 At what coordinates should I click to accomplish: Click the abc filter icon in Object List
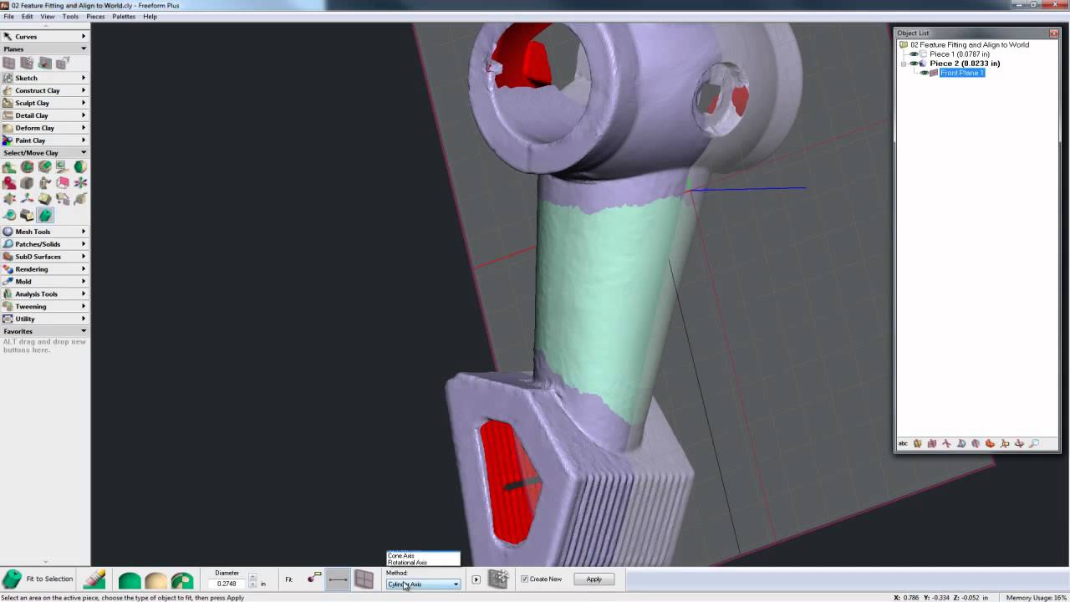coord(903,444)
